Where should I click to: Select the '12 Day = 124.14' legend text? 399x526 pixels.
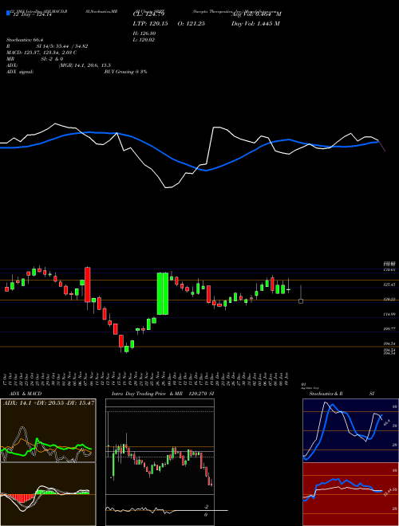tap(32, 15)
